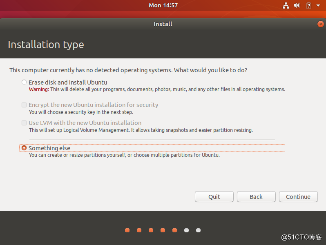Viewport: 326px width, 245px height.
Task: Click the text You will choose a security key
Action: click(x=81, y=112)
